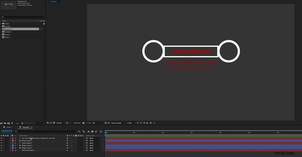Open the Graph Editor in the timeline
Image resolution: width=302 pixels, height=157 pixels.
tap(101, 131)
